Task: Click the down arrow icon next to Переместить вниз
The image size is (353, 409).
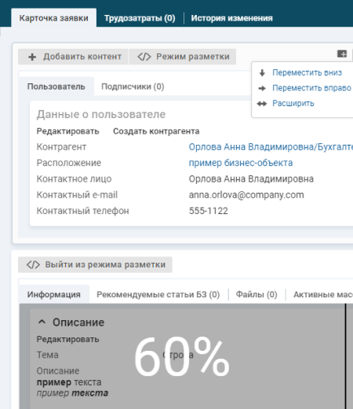Action: click(262, 72)
